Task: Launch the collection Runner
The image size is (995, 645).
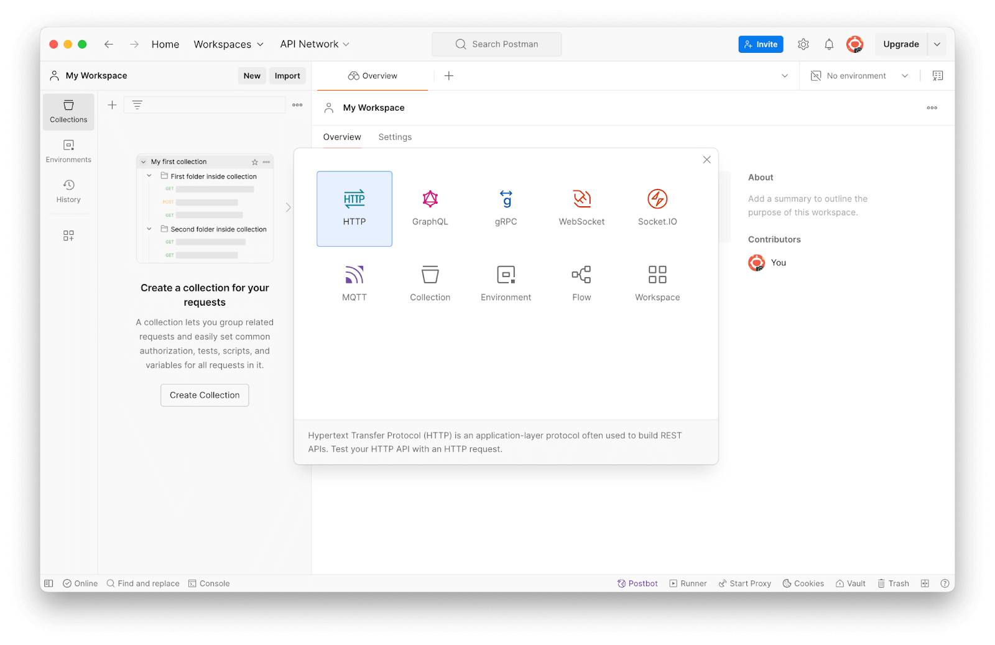Action: [x=688, y=583]
